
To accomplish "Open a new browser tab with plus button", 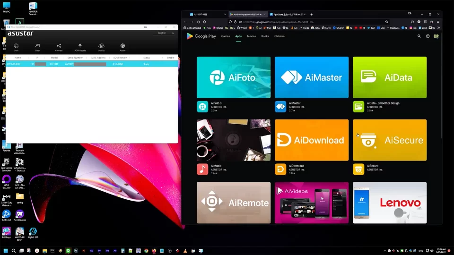I will tap(311, 14).
